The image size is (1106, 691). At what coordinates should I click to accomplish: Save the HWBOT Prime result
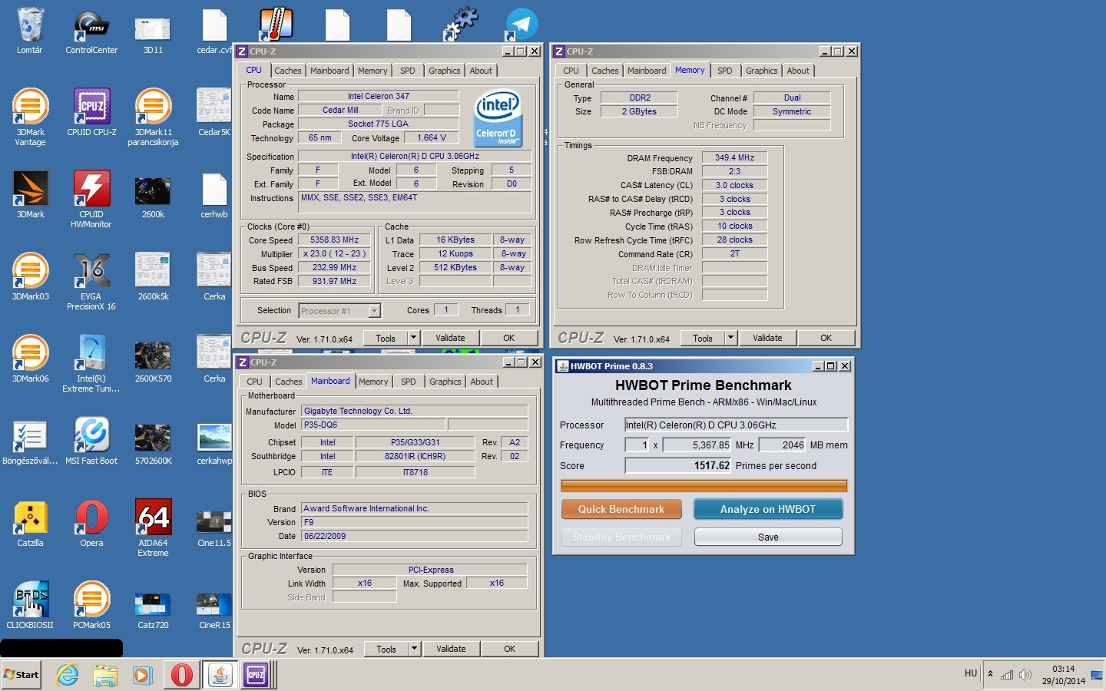(x=768, y=537)
